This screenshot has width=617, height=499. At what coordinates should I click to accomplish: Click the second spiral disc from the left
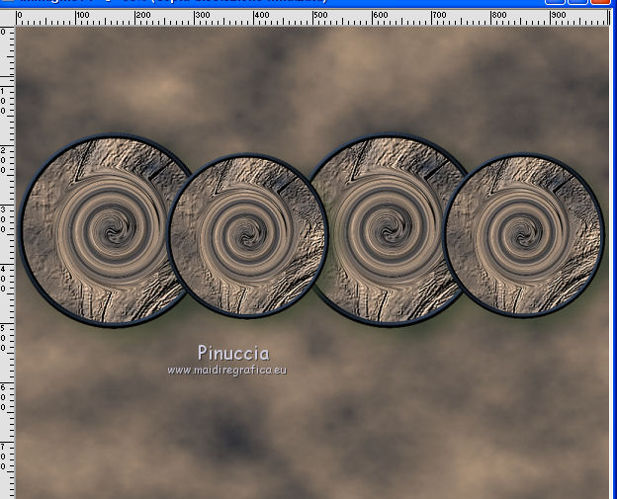click(x=247, y=235)
